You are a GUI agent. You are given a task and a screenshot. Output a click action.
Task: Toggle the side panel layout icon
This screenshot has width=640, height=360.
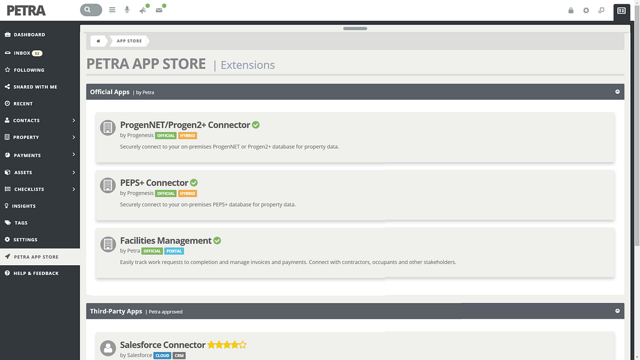click(x=621, y=11)
